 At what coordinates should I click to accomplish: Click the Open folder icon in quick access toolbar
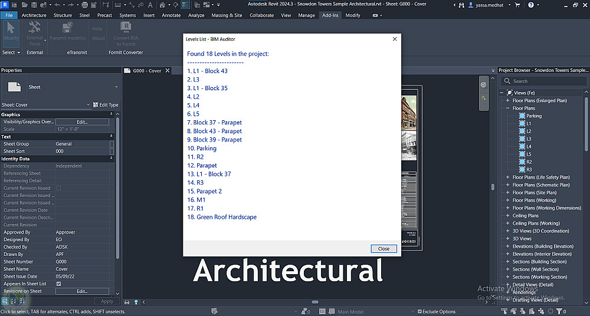coord(24,5)
